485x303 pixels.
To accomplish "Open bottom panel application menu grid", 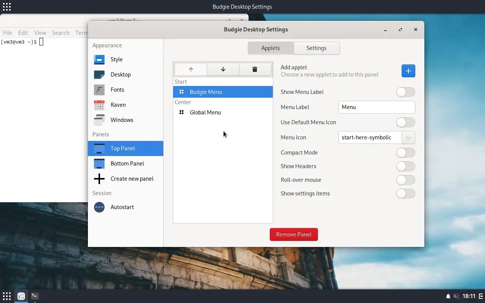I will click(7, 296).
